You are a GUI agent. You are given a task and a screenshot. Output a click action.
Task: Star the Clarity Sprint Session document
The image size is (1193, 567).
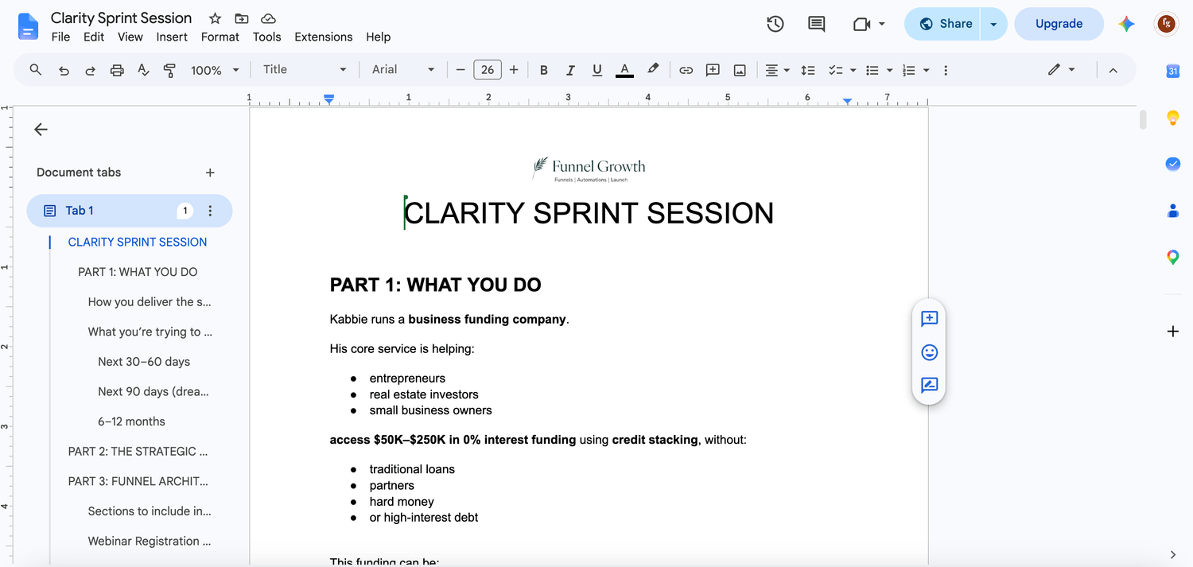click(x=215, y=18)
